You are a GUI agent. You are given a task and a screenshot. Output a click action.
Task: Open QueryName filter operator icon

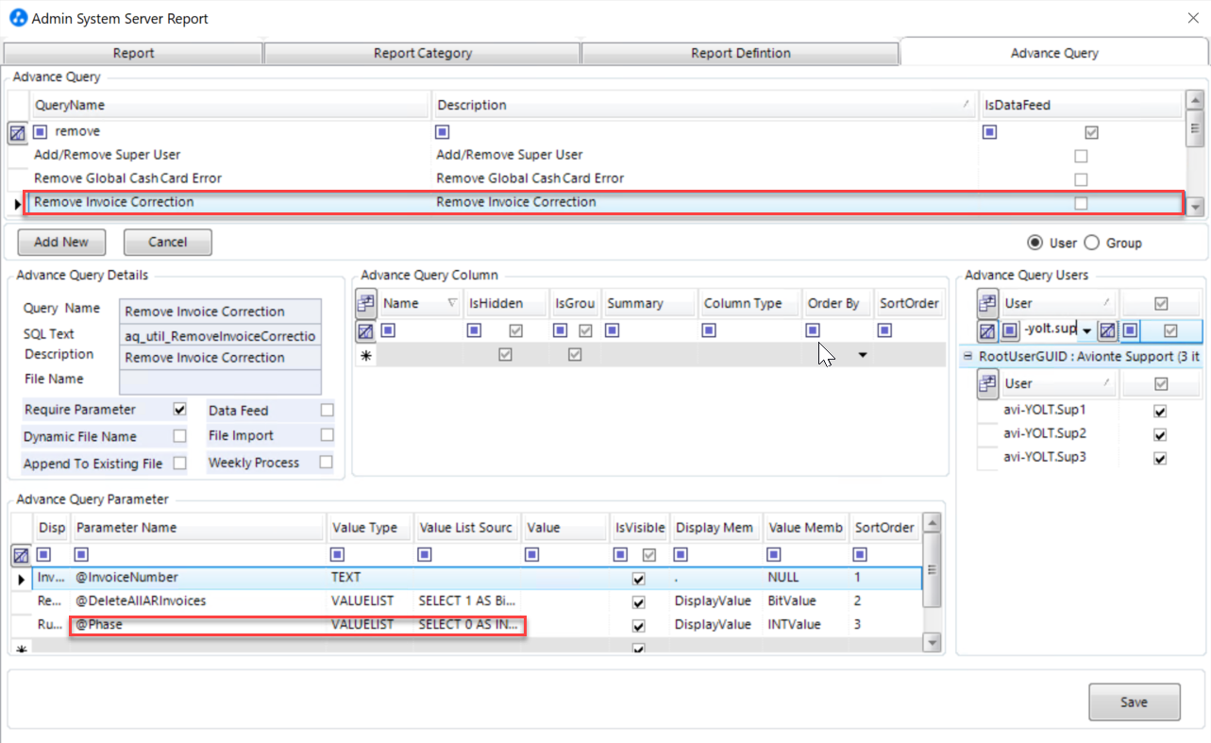(41, 132)
